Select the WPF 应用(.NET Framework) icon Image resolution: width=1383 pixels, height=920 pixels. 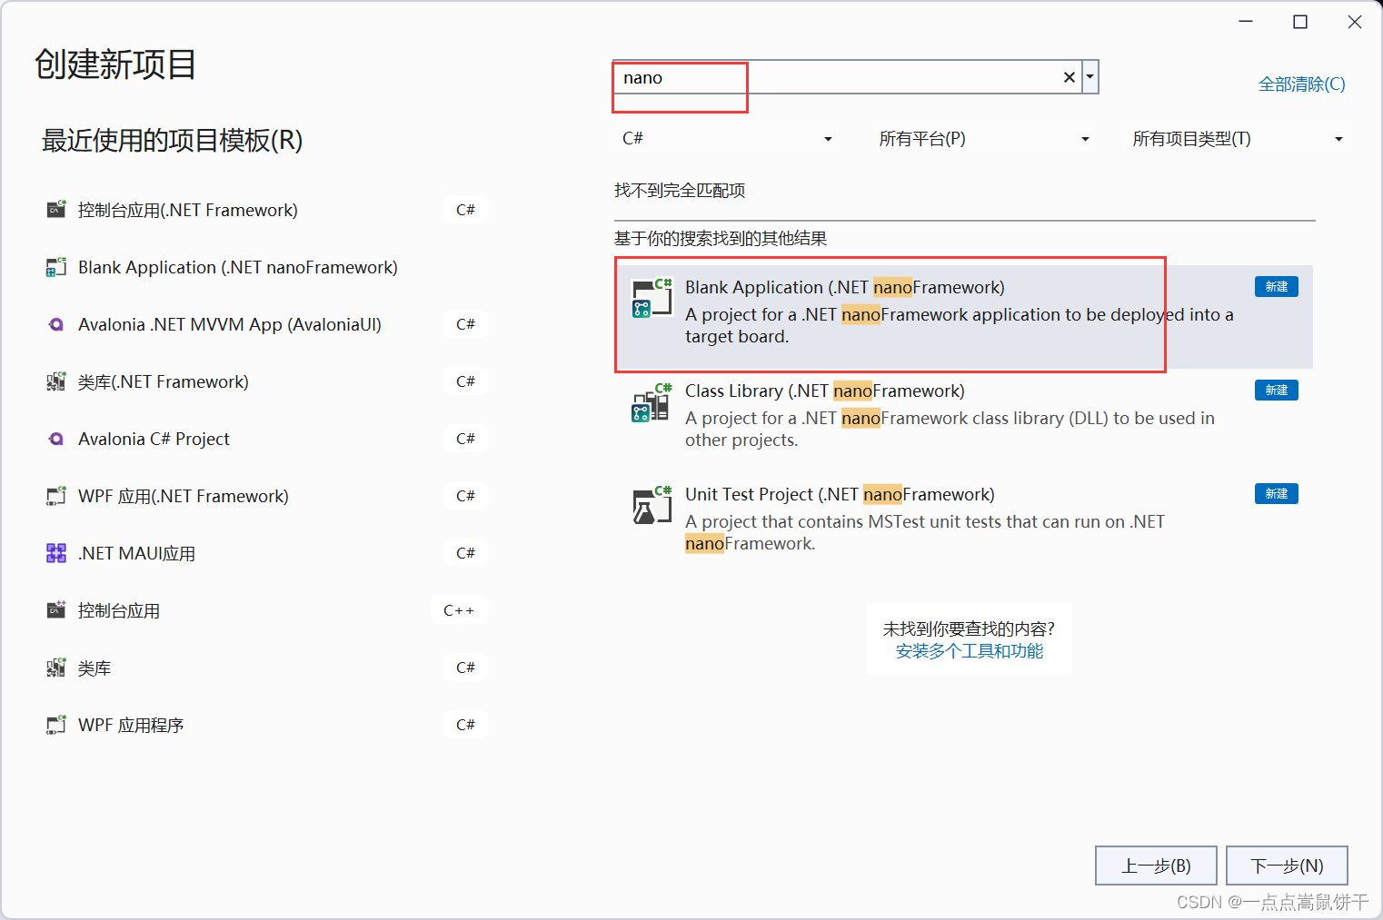point(55,496)
